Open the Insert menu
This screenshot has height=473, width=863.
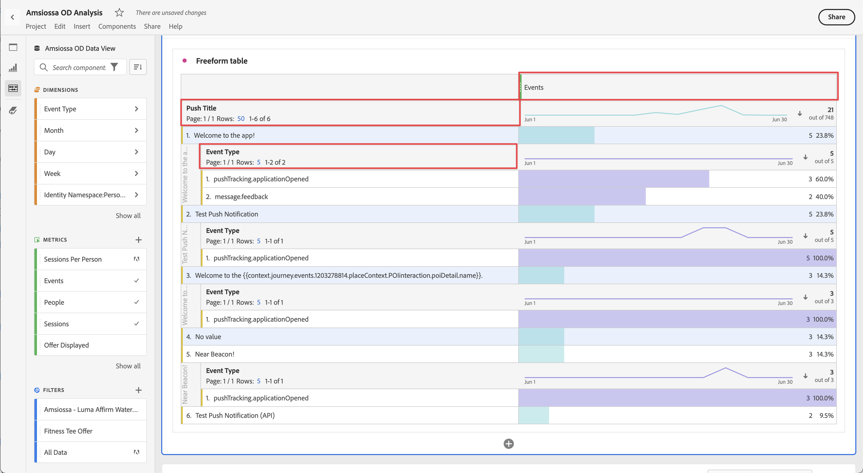tap(82, 26)
